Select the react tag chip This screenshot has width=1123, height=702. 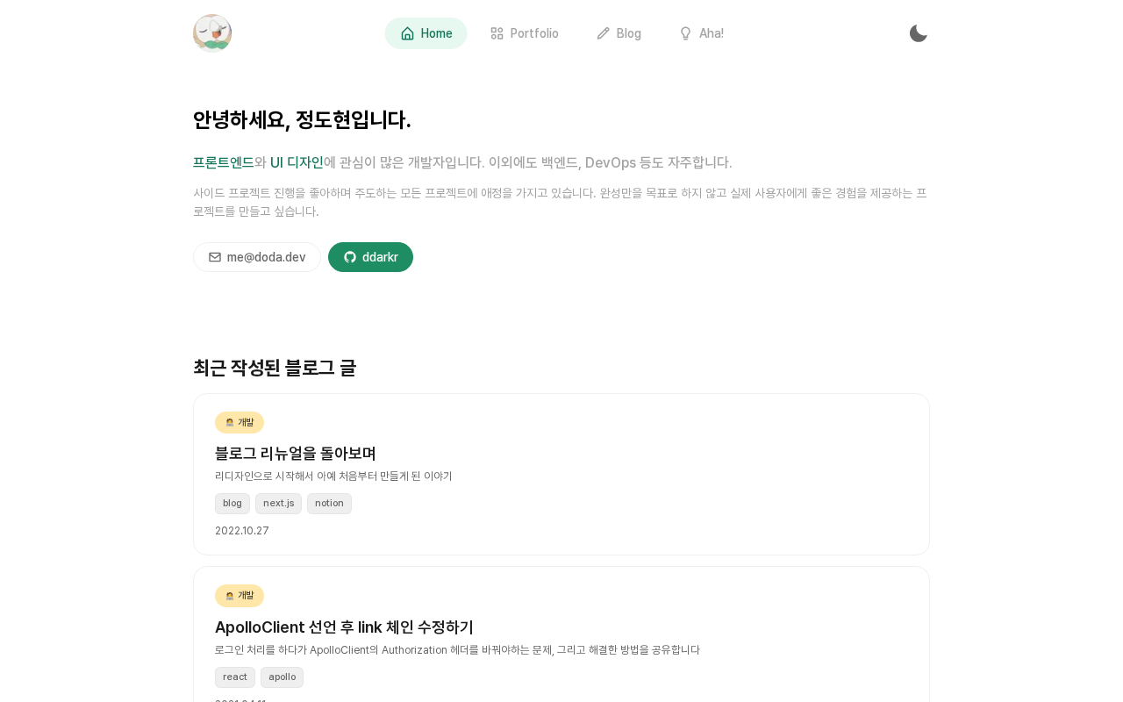coord(235,677)
